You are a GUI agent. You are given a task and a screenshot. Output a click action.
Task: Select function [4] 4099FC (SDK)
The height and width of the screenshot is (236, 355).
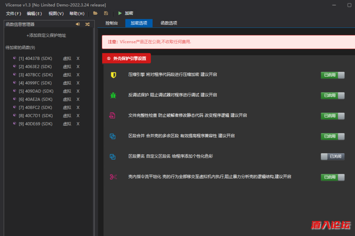click(x=35, y=83)
